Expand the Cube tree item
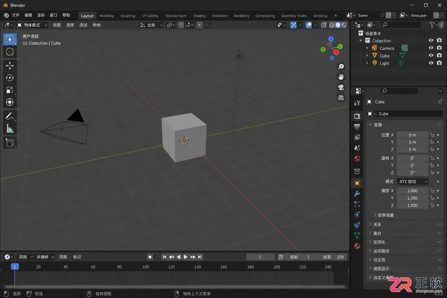 click(x=367, y=56)
